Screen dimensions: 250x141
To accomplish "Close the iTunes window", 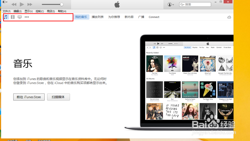I will pos(228,2).
